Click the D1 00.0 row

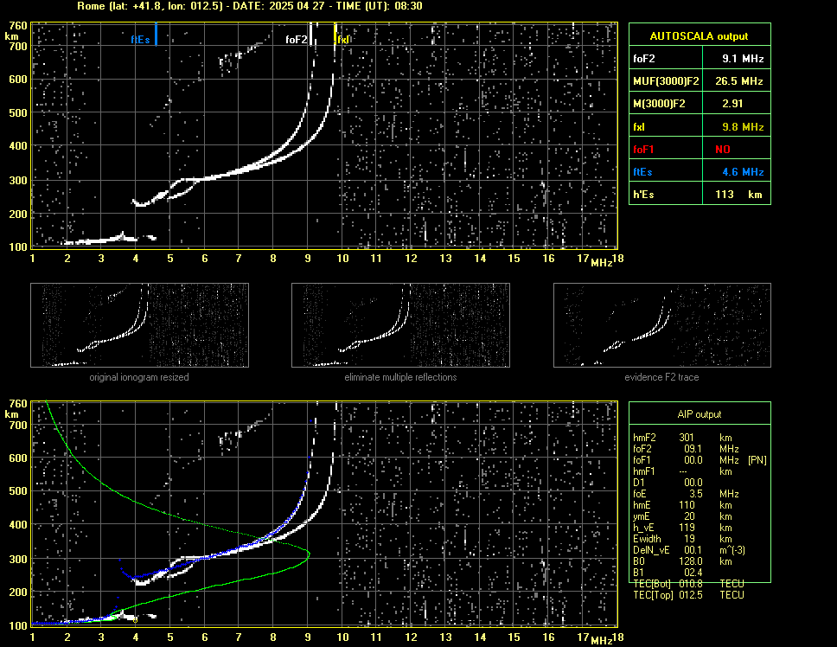click(x=668, y=483)
